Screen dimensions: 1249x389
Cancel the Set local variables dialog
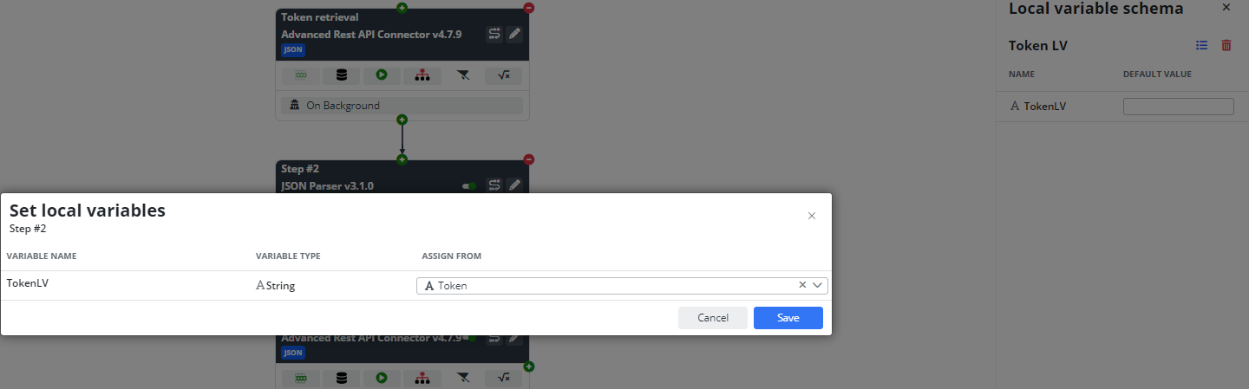(x=713, y=318)
